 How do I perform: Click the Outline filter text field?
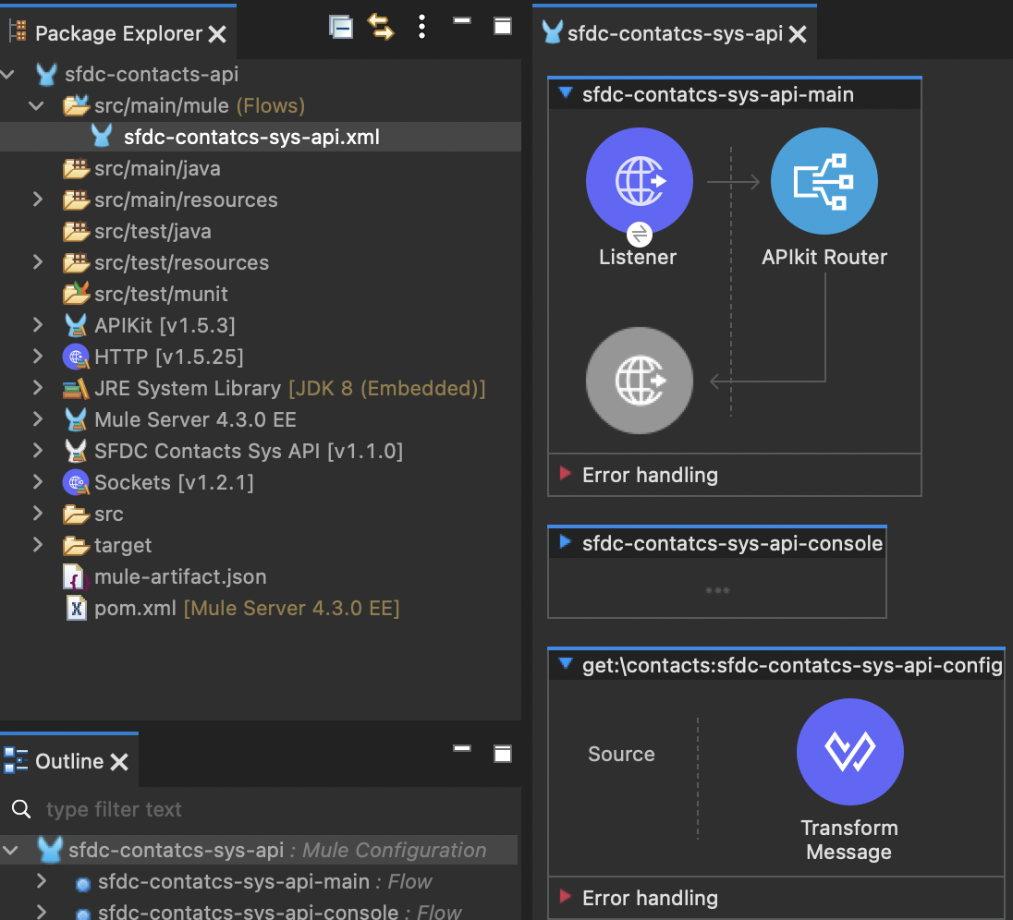[278, 809]
